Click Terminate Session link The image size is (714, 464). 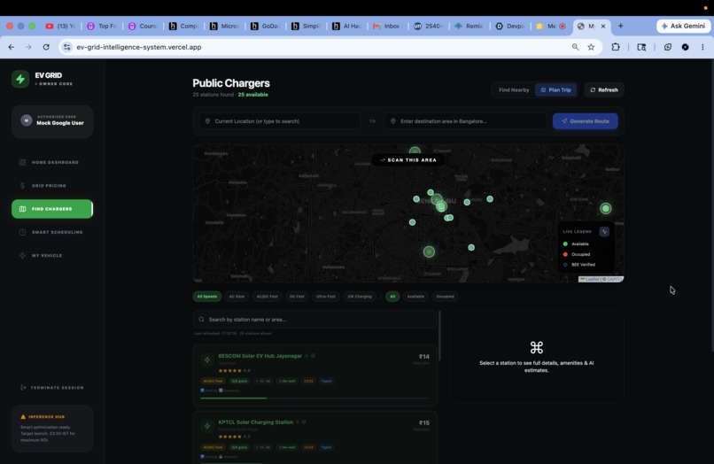coord(52,388)
